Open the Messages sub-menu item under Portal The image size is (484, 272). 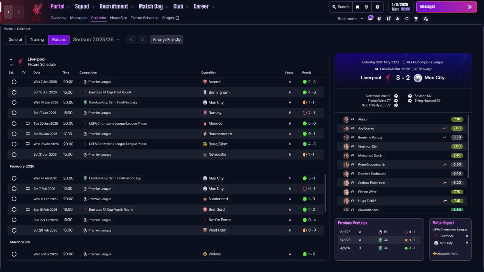click(x=79, y=18)
